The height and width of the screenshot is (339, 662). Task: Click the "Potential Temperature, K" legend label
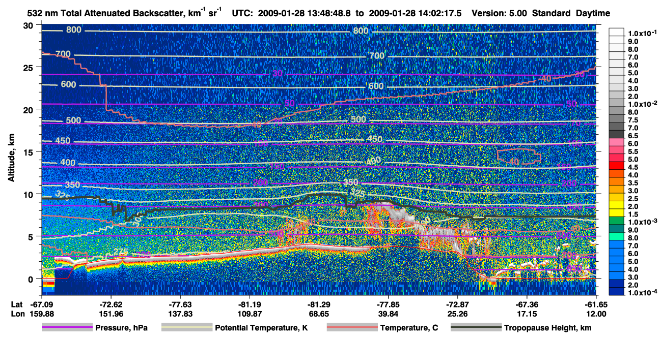pos(261,328)
